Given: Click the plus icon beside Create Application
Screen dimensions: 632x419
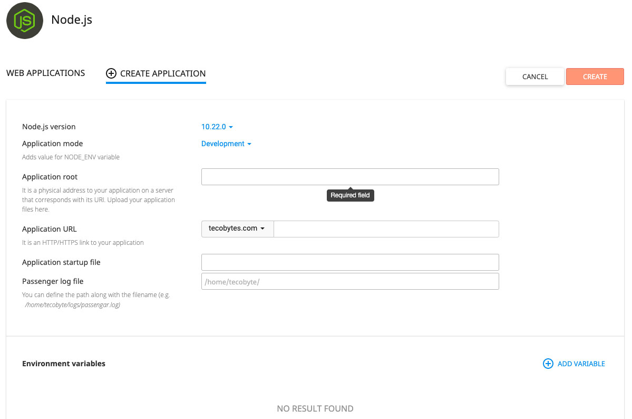Looking at the screenshot, I should (111, 73).
